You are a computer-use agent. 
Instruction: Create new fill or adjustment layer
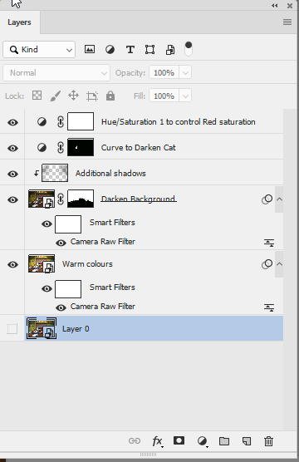pyautogui.click(x=203, y=441)
